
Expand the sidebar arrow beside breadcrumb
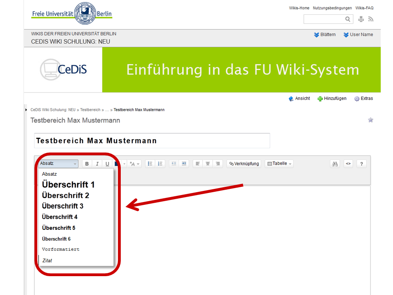[26, 110]
